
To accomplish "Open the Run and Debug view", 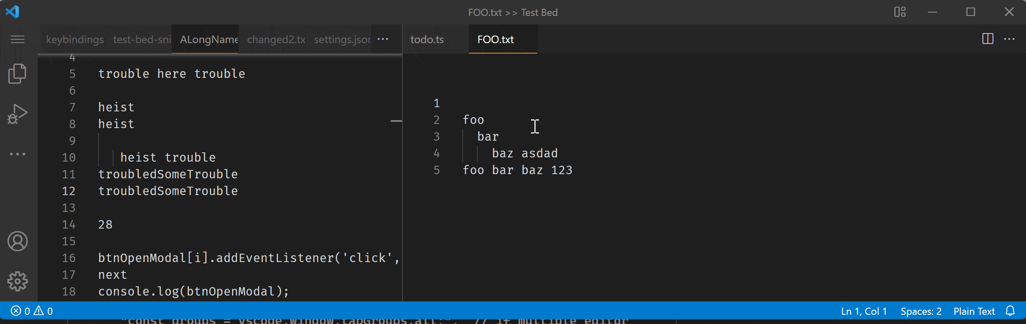I will [17, 114].
